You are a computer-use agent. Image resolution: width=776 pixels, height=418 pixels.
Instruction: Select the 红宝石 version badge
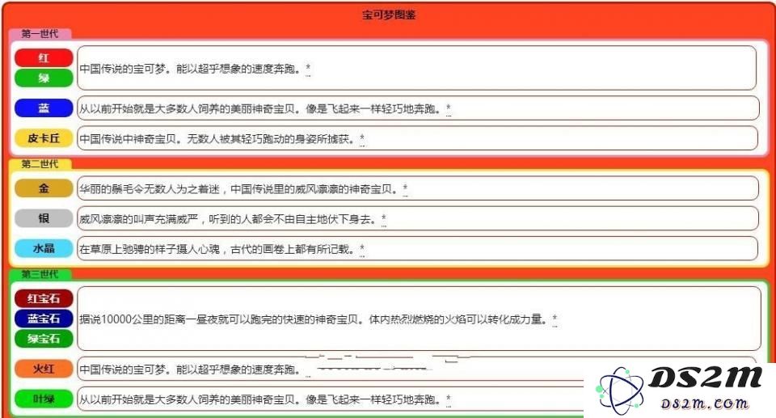tap(44, 298)
